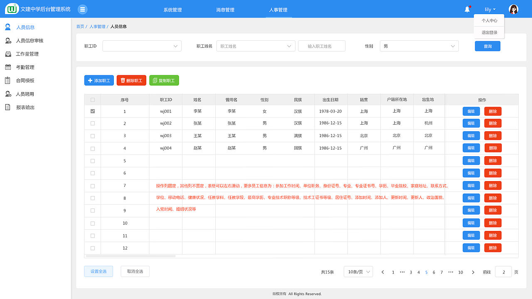Click the user avatar picture
The width and height of the screenshot is (532, 299).
pos(514,9)
